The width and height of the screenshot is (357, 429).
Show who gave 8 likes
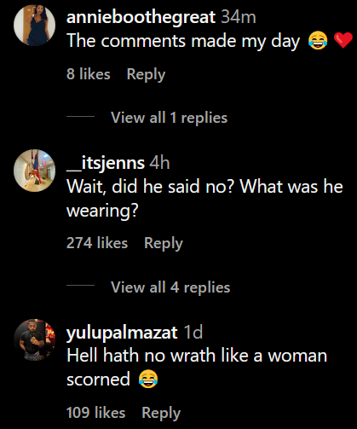click(89, 74)
